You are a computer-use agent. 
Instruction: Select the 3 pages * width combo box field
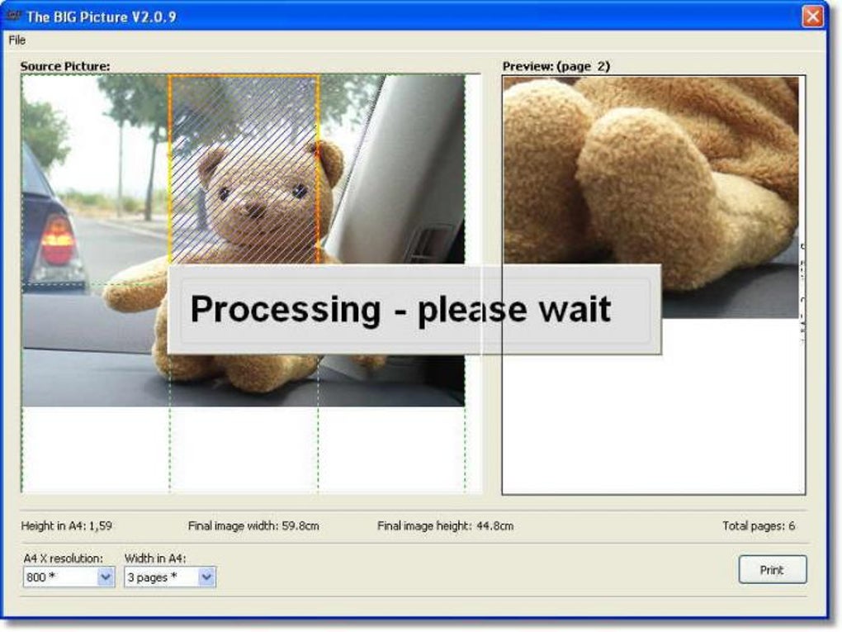(x=170, y=577)
